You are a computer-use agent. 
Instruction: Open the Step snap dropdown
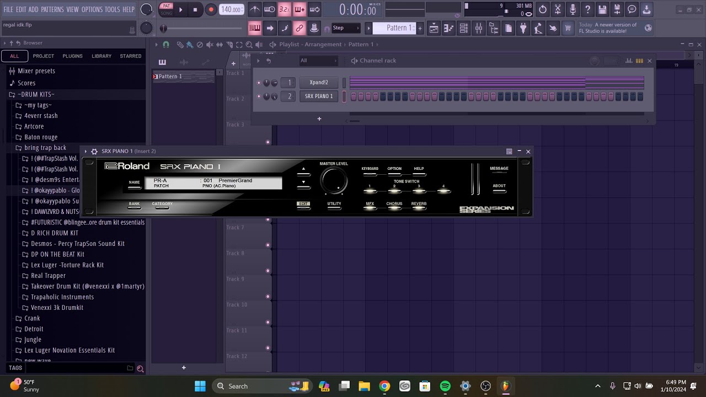[x=345, y=28]
